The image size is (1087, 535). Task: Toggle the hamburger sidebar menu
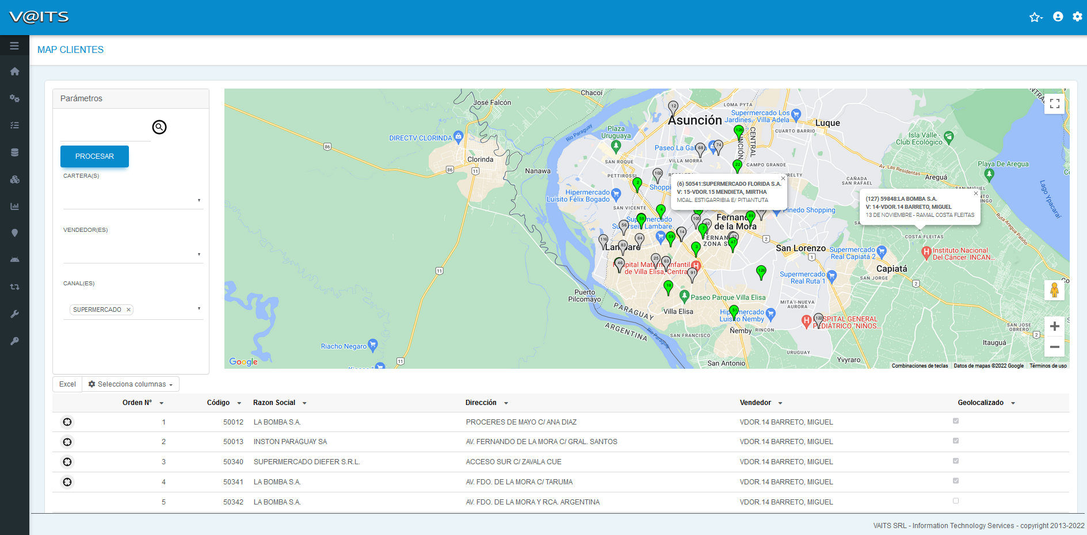(14, 45)
